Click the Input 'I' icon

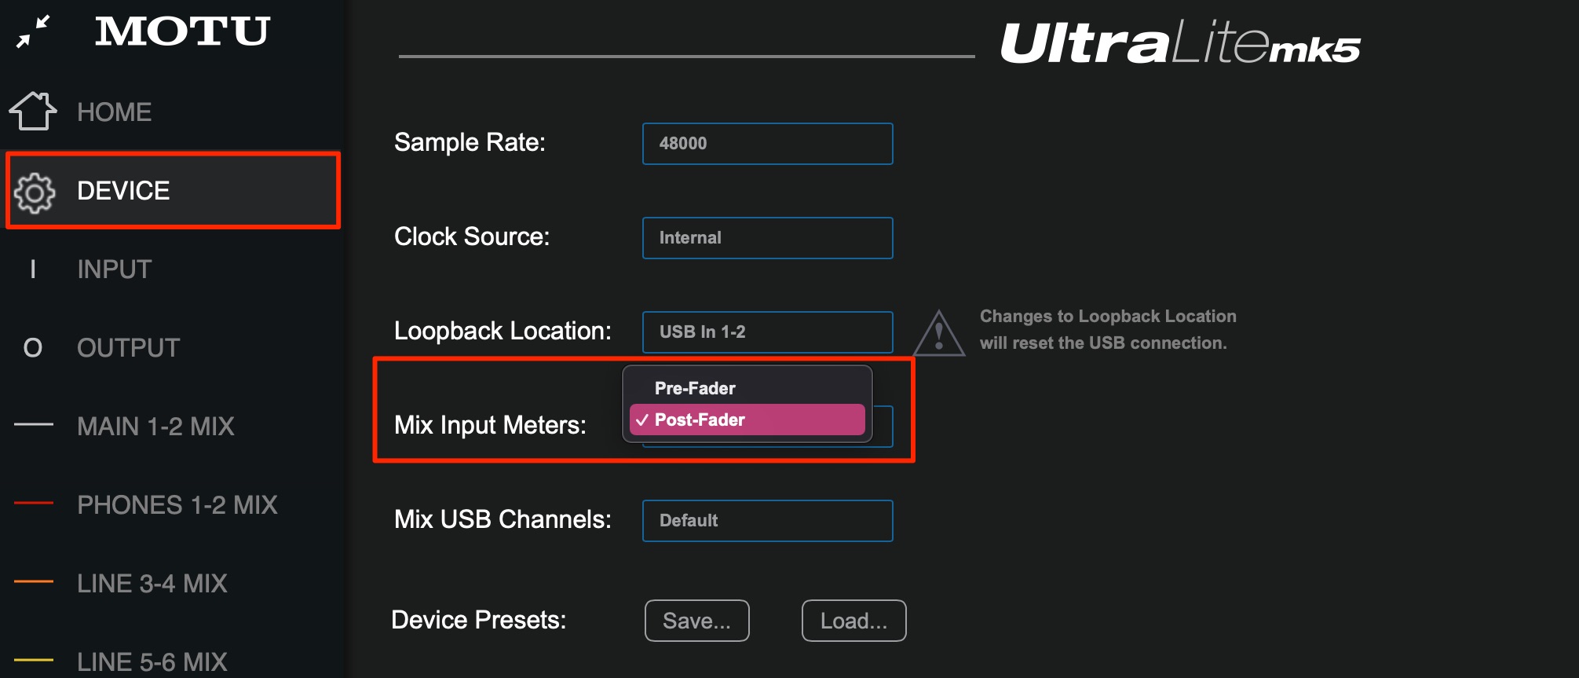tap(33, 269)
